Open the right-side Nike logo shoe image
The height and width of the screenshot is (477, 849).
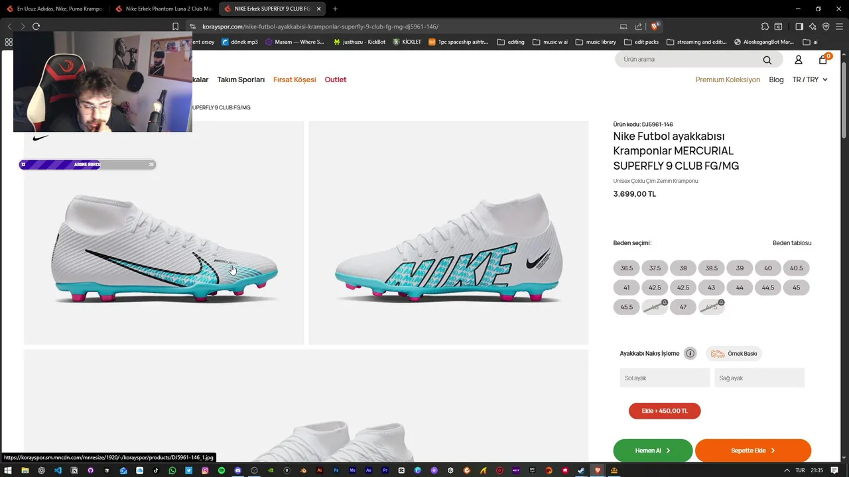pos(448,233)
